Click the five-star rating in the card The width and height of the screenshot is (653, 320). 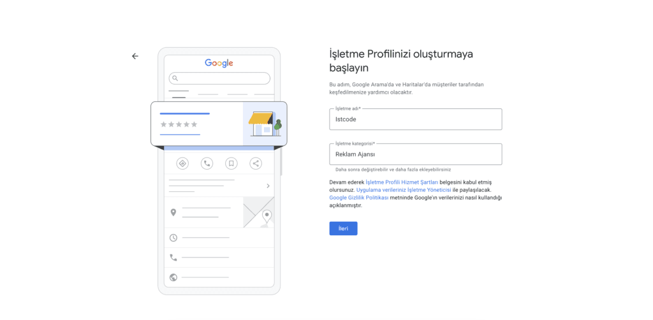(179, 124)
